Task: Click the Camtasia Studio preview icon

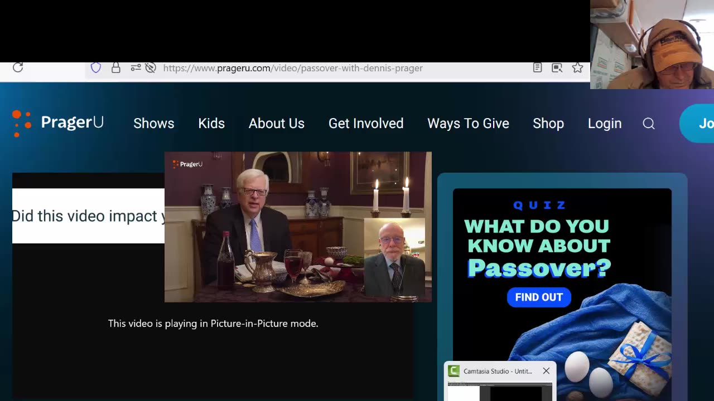Action: 454,371
